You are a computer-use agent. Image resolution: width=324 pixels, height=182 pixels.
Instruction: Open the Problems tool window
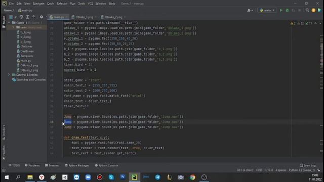pos(32,165)
